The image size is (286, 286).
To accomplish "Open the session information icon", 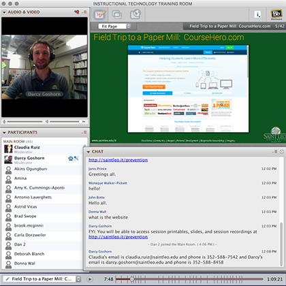I will coord(257,14).
